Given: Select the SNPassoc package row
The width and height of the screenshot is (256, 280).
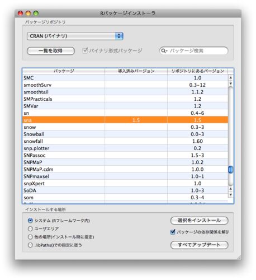Looking at the screenshot, I should 125,155.
